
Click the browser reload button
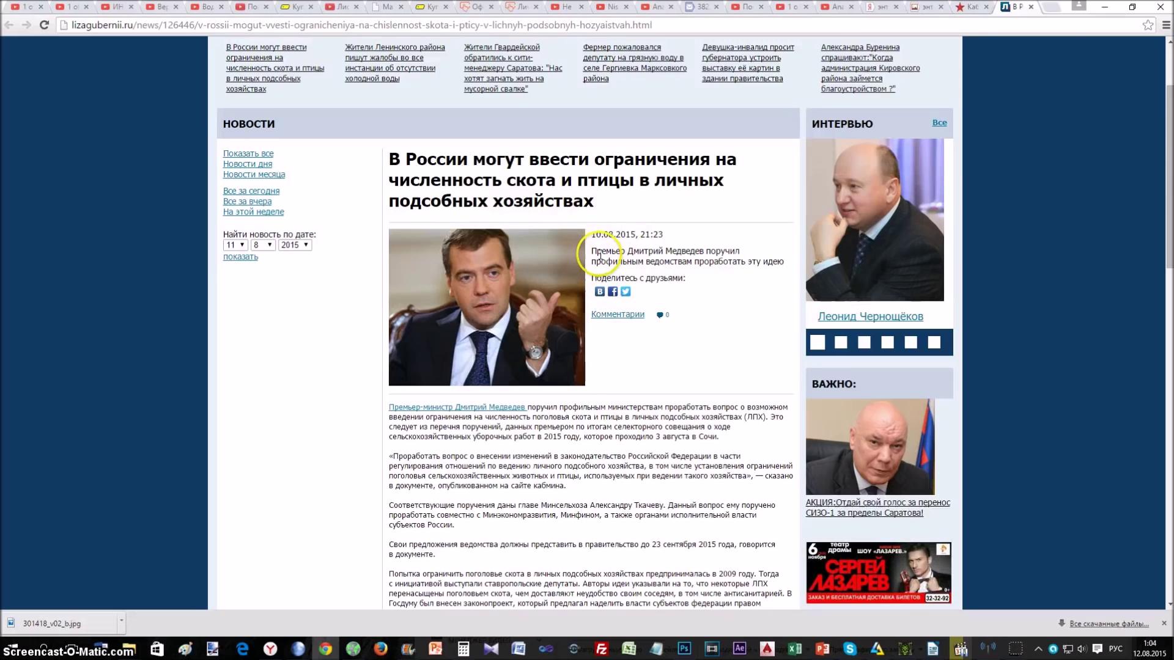tap(44, 25)
